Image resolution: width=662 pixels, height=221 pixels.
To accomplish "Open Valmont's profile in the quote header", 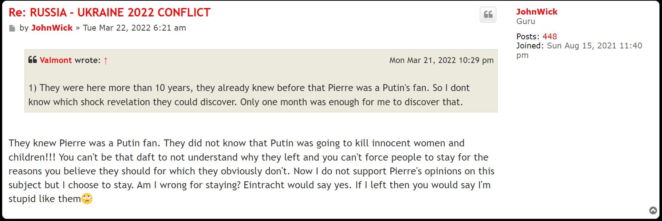I will coord(56,60).
